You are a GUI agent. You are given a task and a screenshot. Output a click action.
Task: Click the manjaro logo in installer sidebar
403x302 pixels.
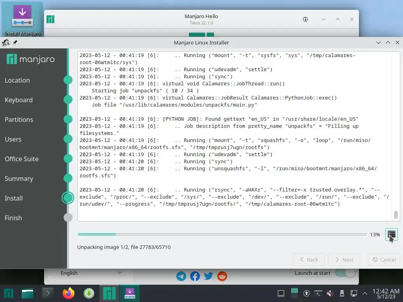(x=30, y=59)
